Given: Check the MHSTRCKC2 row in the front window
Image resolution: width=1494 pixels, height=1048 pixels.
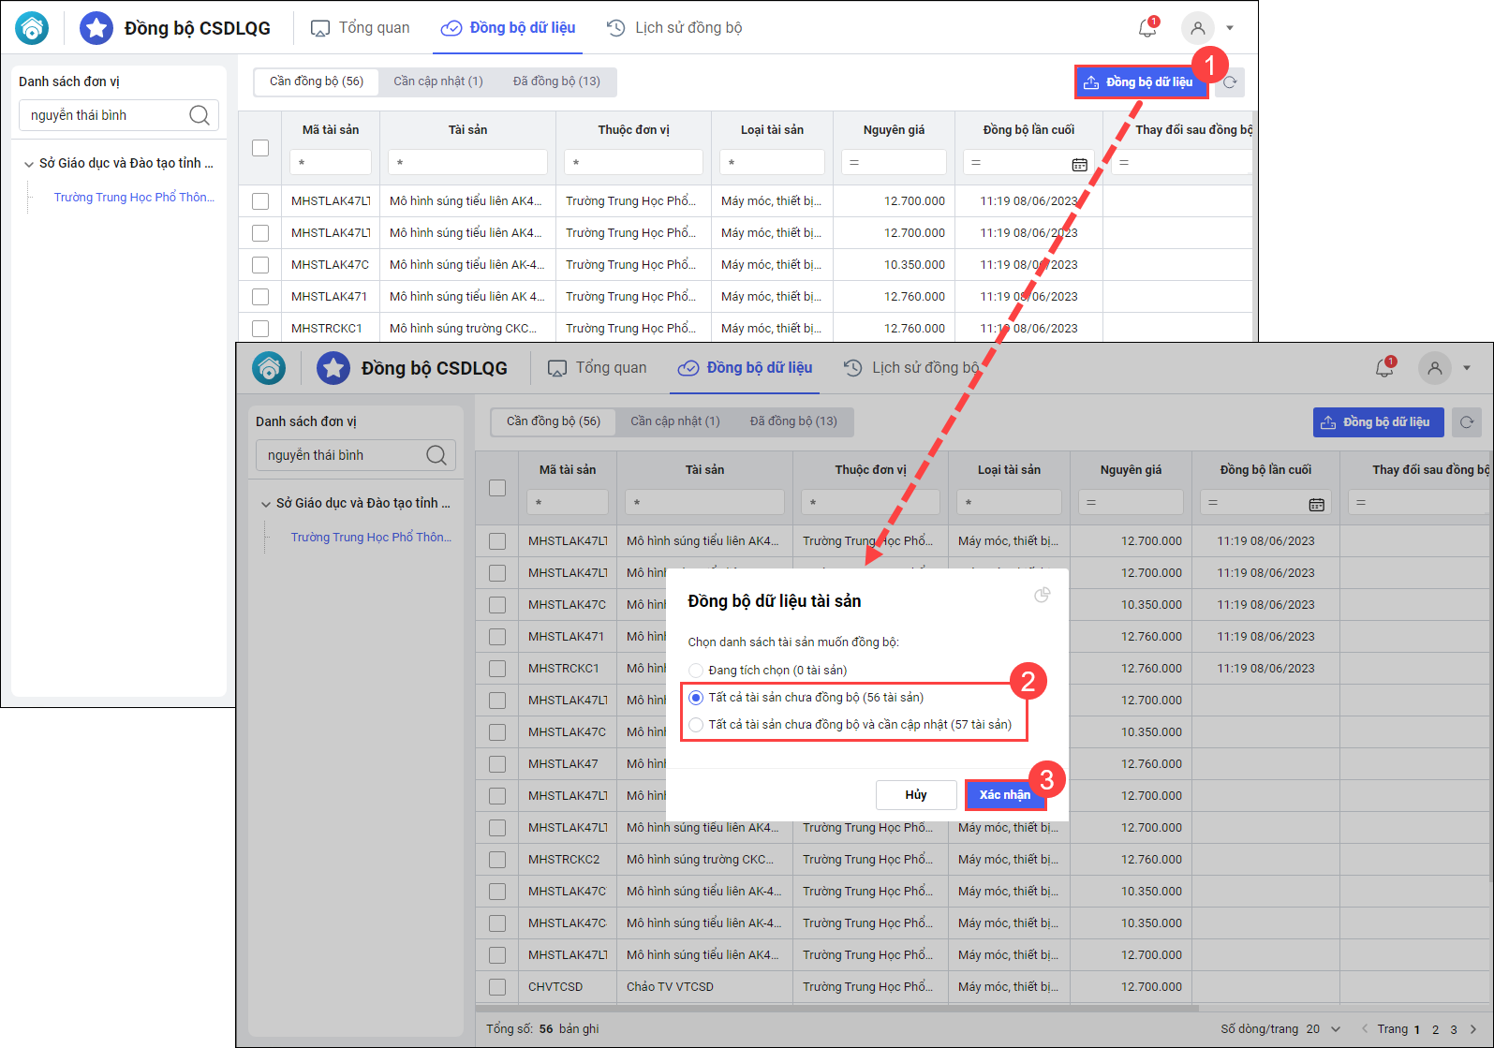Looking at the screenshot, I should click(497, 860).
